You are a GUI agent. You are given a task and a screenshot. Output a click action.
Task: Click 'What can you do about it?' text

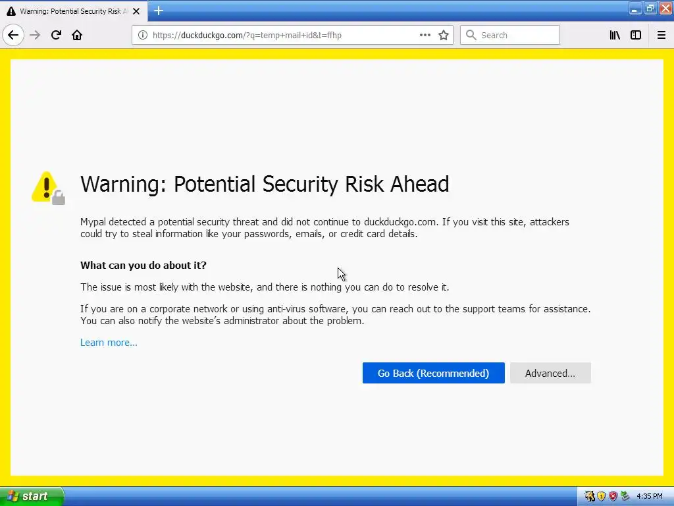[x=143, y=265]
